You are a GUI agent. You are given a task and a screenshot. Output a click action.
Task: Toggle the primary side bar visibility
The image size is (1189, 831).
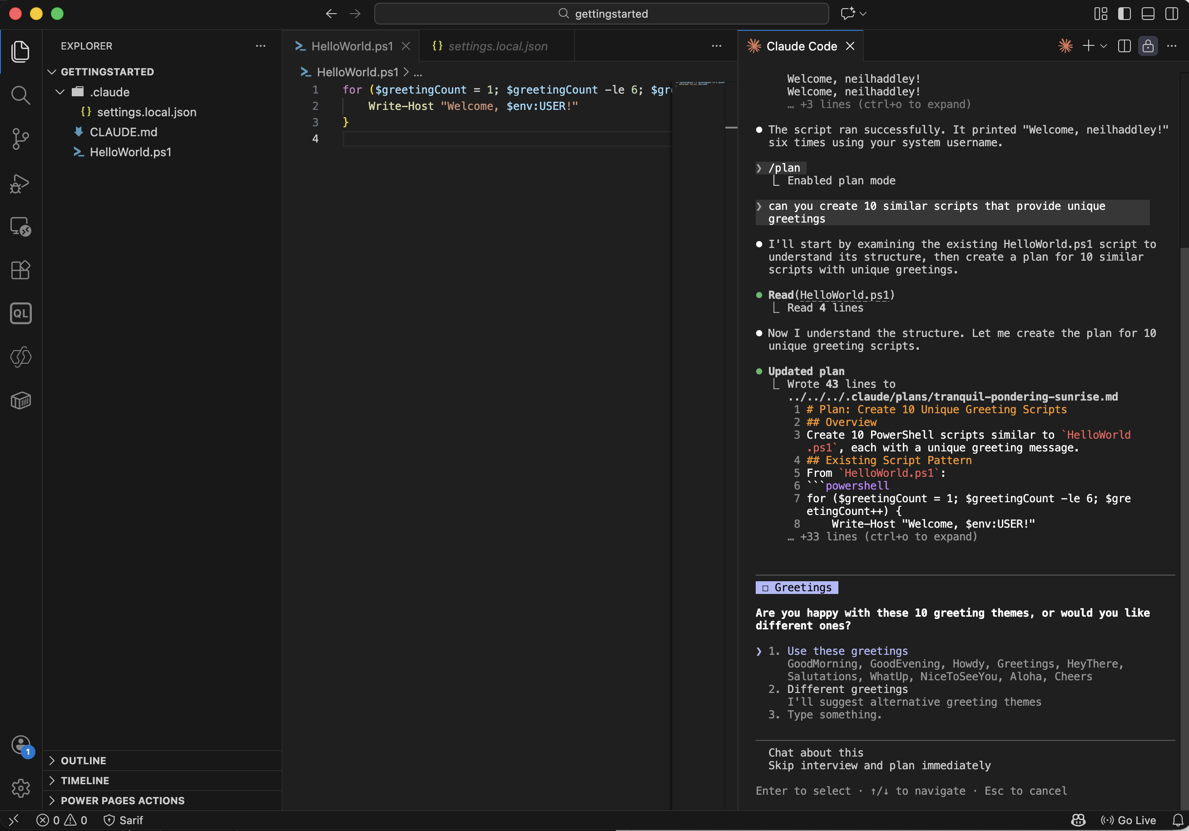click(x=1124, y=14)
